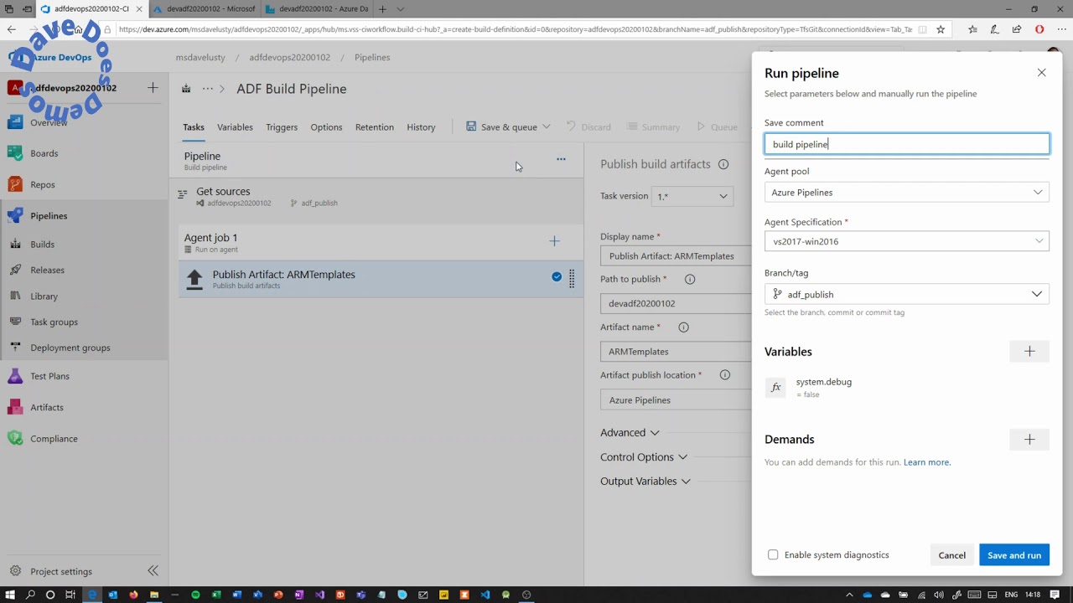
Task: Open the Test Plans sidebar icon
Action: 15,376
